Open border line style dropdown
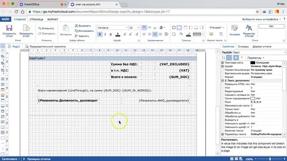Image resolution: width=287 pixels, height=161 pixels. coord(198,34)
